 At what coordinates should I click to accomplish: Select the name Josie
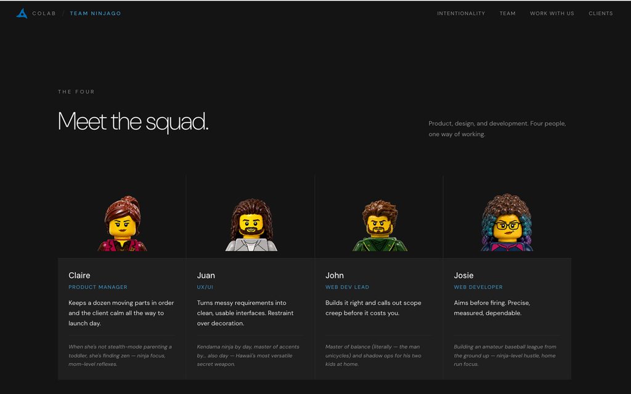coord(463,275)
